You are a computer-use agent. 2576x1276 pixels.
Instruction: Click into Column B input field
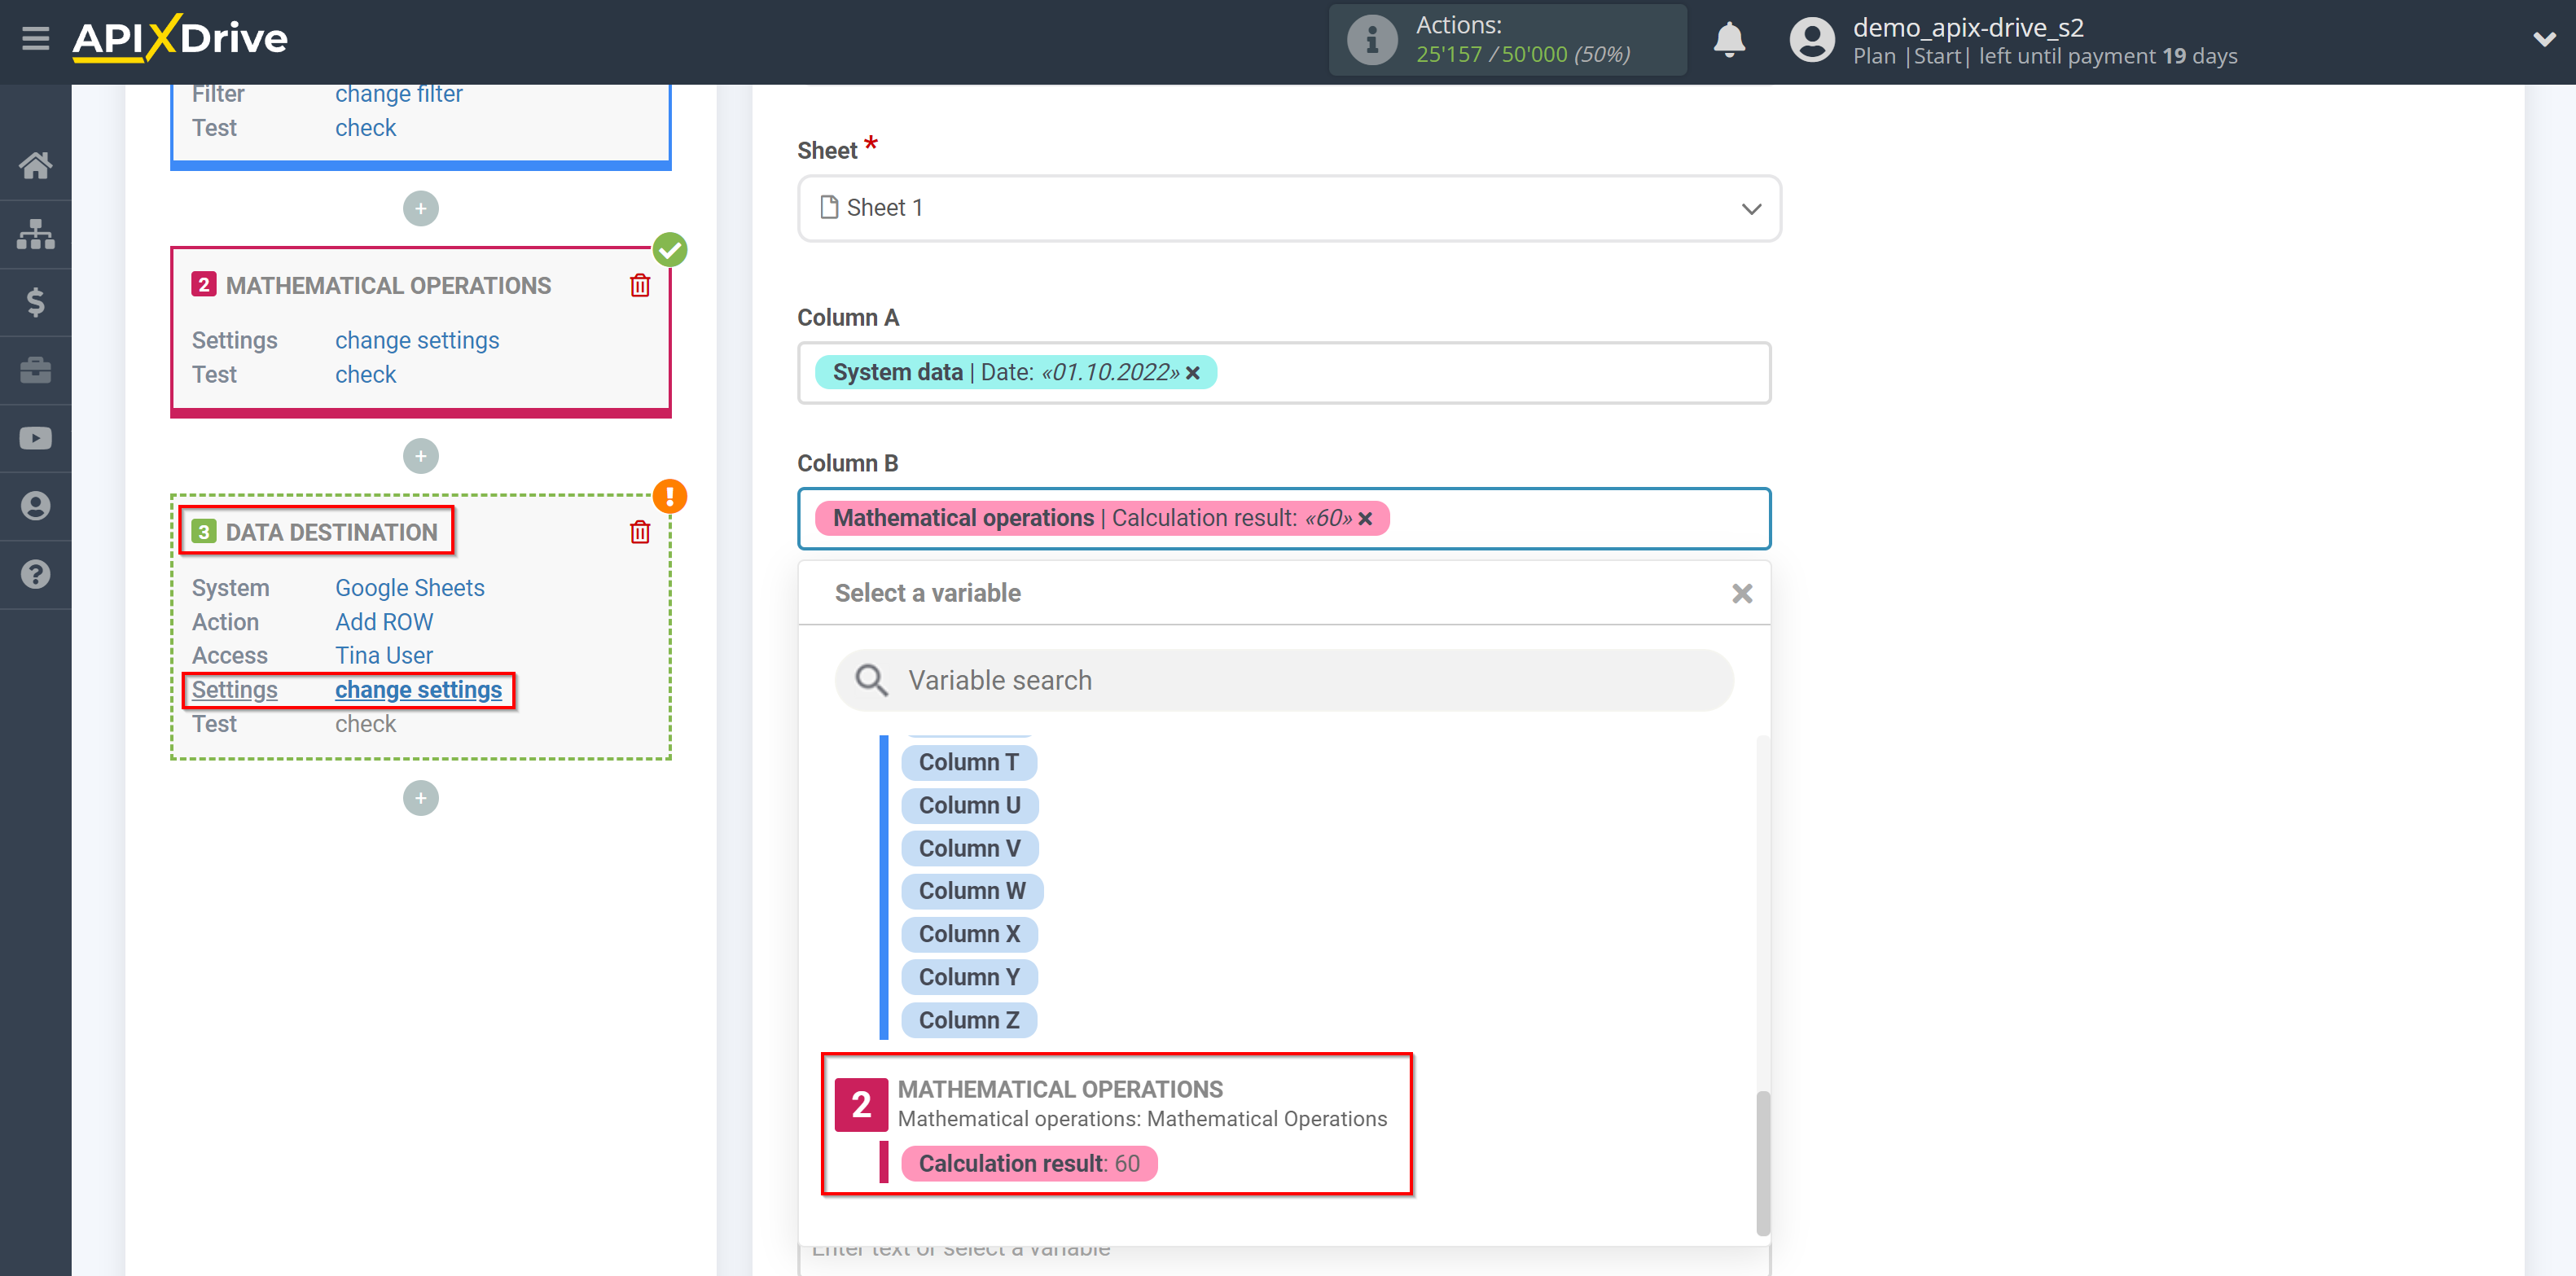1284,519
